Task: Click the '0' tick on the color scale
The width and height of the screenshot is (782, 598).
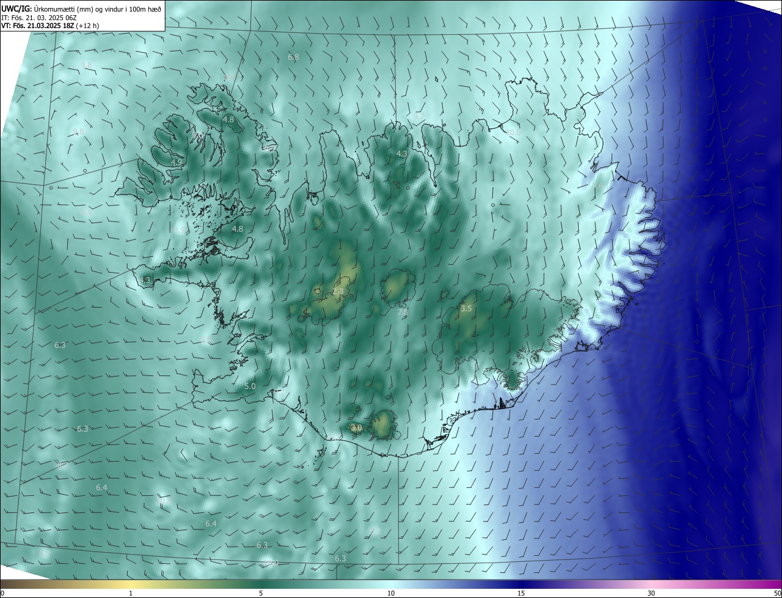Action: pyautogui.click(x=2, y=594)
